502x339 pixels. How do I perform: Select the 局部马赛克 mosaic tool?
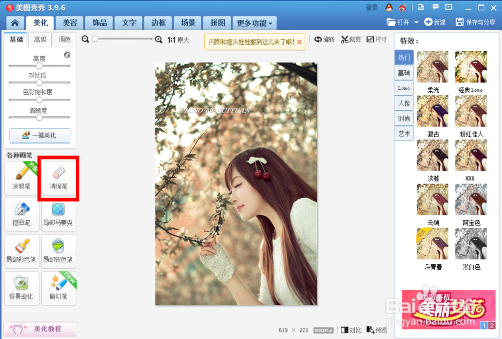coord(58,214)
